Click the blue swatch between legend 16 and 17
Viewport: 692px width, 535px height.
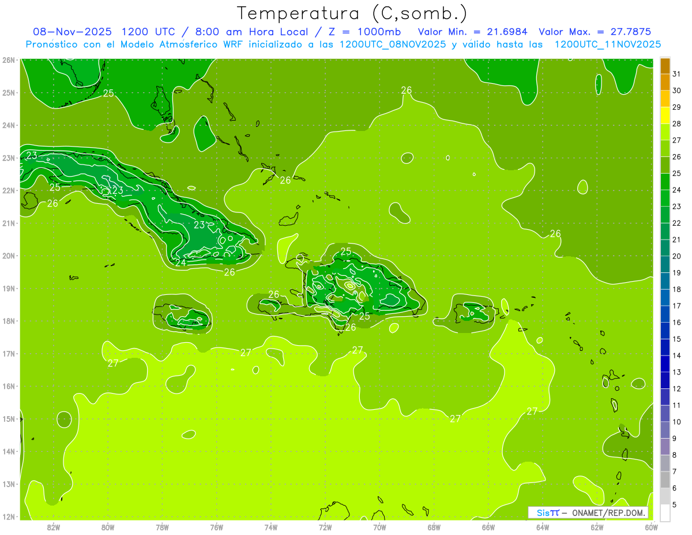[x=665, y=314]
